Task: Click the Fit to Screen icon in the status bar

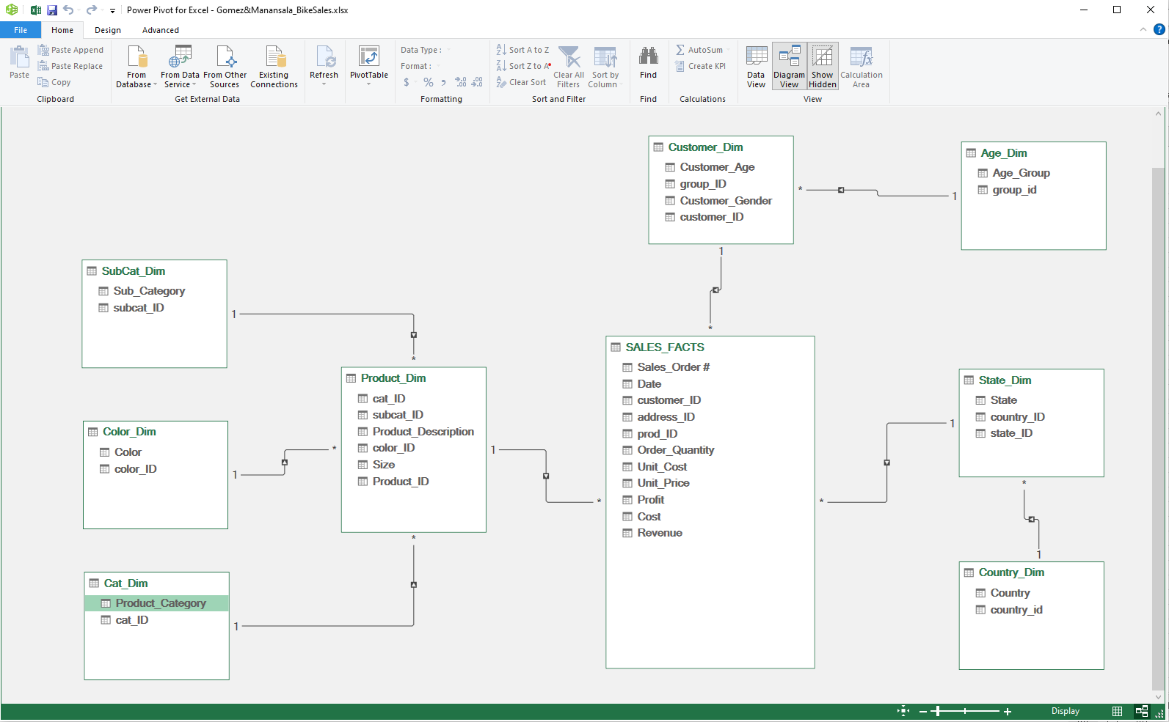Action: coord(903,711)
